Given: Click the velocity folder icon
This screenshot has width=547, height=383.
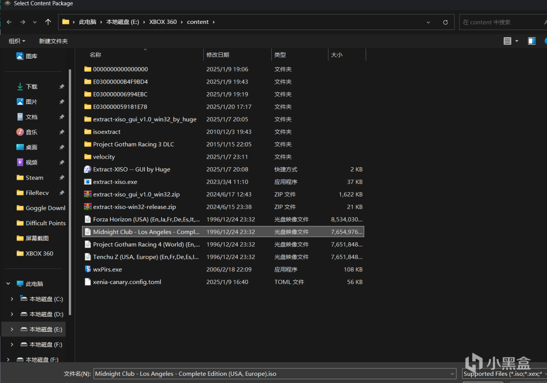Looking at the screenshot, I should point(88,157).
